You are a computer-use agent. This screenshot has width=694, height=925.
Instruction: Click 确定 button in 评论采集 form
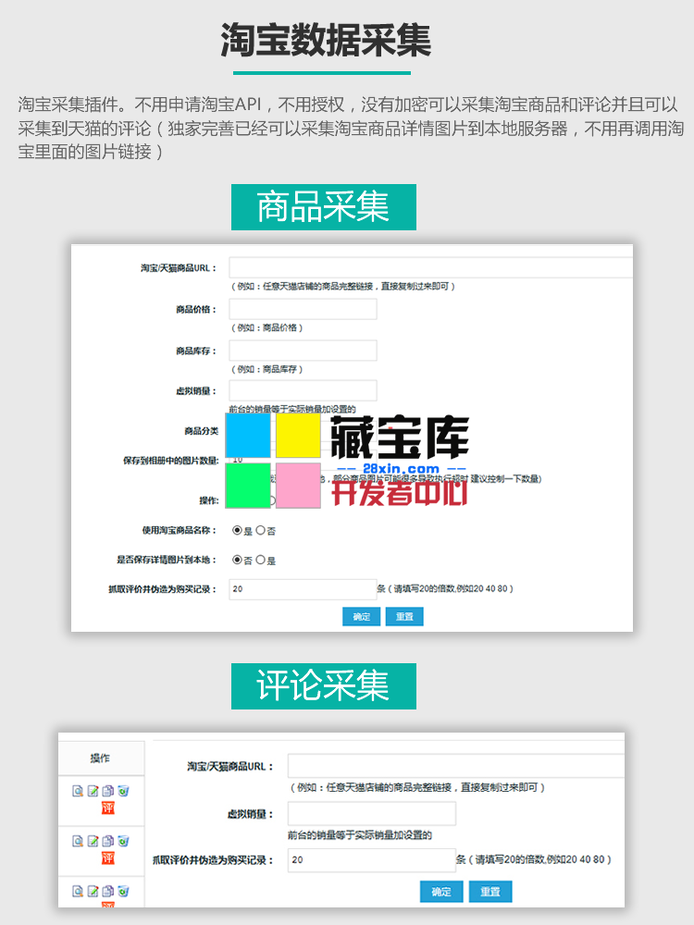[441, 892]
